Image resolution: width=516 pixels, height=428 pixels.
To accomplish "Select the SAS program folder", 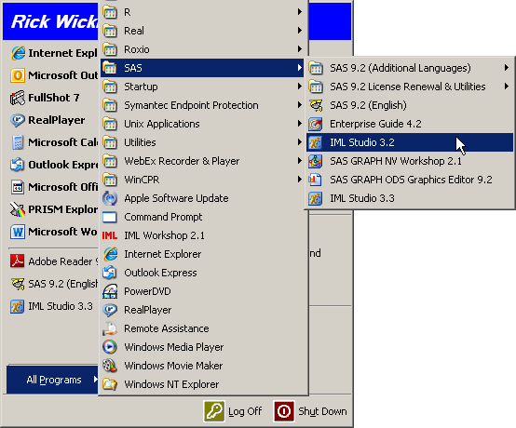I will coord(202,68).
